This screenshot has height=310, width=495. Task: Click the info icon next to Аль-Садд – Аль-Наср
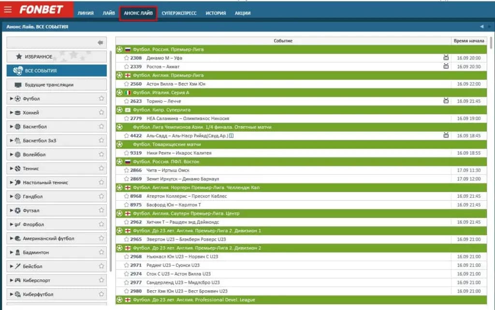point(231,136)
